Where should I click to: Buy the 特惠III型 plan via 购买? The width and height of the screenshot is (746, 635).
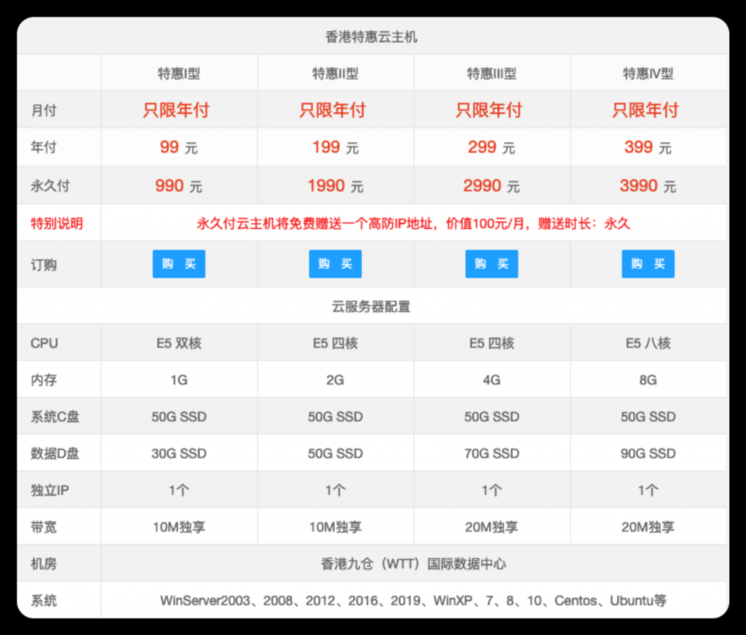click(x=492, y=264)
